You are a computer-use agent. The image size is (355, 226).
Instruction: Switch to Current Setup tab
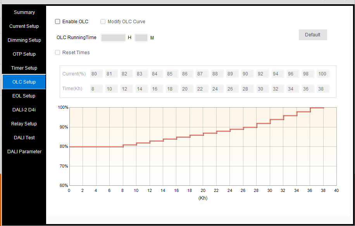pyautogui.click(x=24, y=26)
